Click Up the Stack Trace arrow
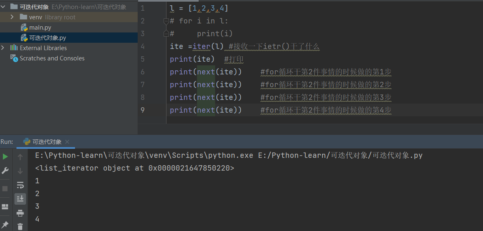Image resolution: width=483 pixels, height=231 pixels. 20,157
